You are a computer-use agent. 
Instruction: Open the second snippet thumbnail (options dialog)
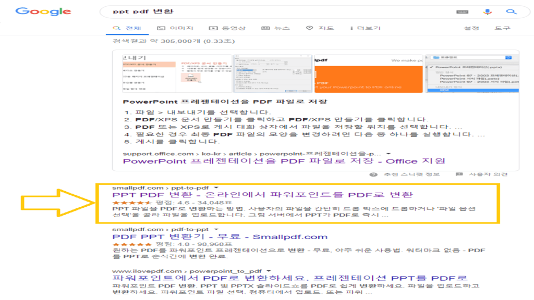coord(273,73)
